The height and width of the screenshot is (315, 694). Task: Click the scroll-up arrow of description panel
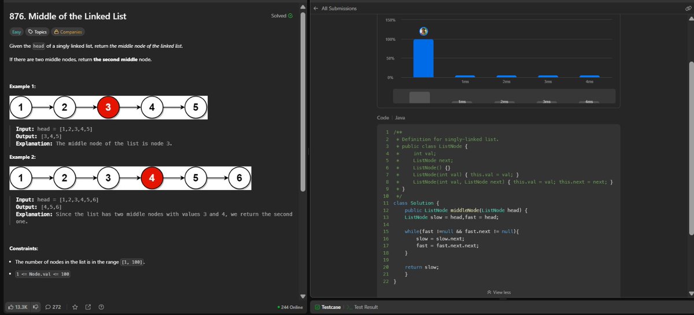302,6
